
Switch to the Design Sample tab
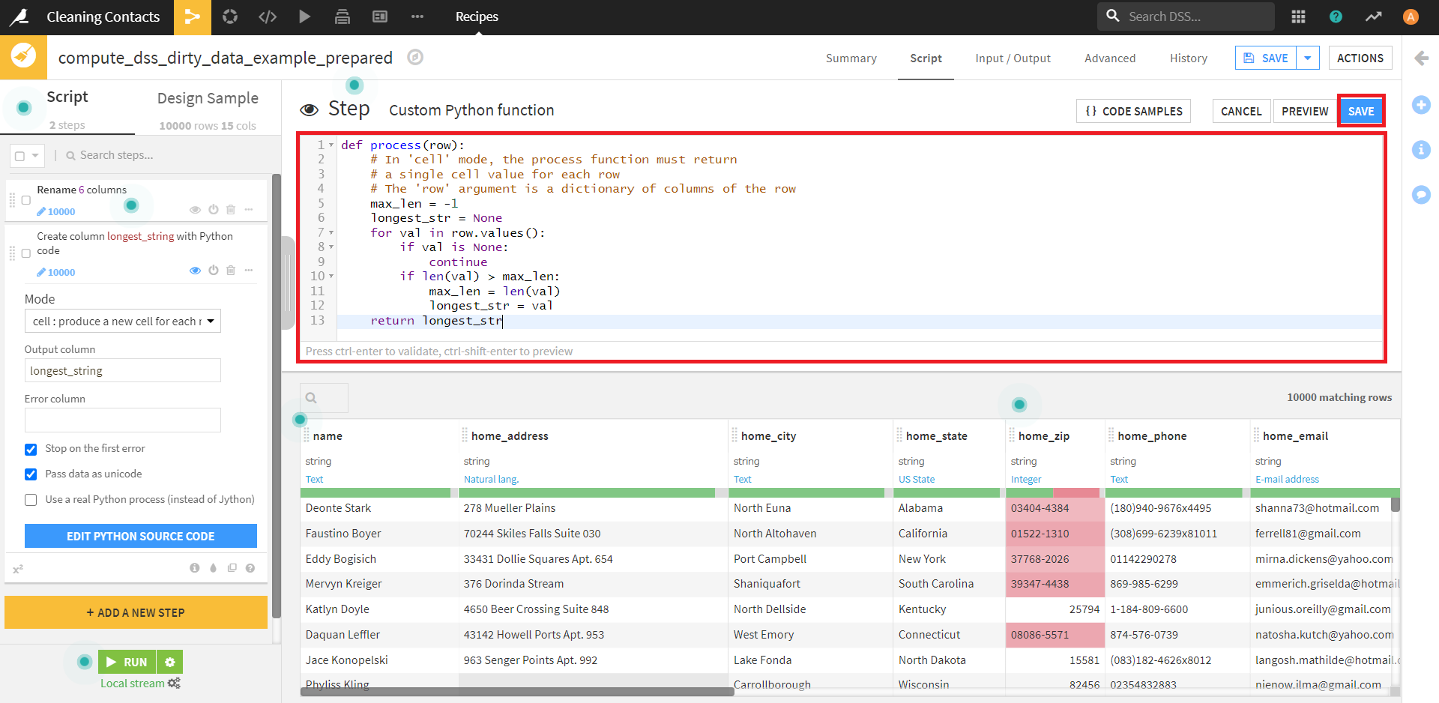coord(208,98)
